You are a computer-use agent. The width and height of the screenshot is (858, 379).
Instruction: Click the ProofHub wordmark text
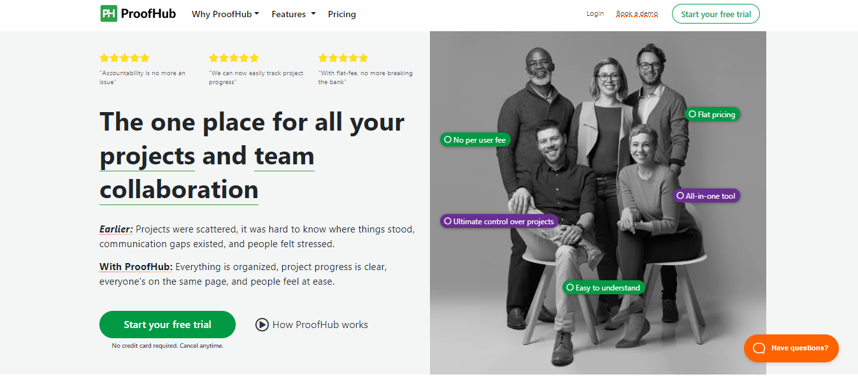point(149,13)
